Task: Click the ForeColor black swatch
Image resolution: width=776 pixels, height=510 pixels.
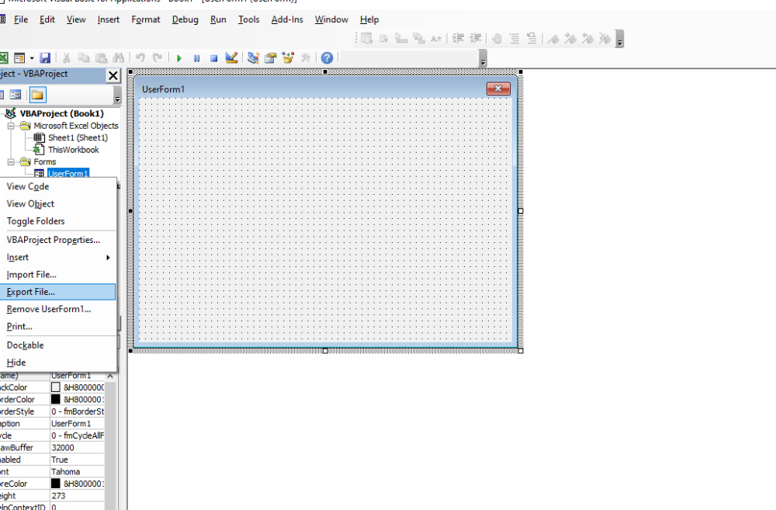Action: click(56, 484)
